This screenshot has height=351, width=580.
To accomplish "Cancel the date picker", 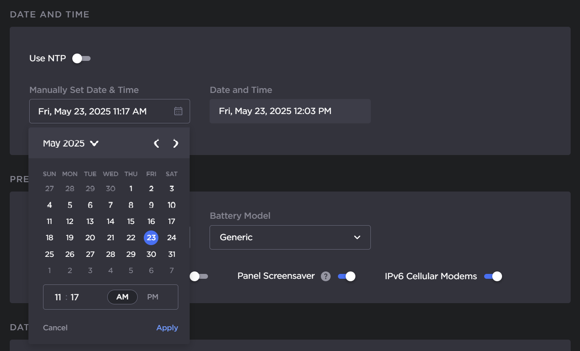I will coord(55,328).
